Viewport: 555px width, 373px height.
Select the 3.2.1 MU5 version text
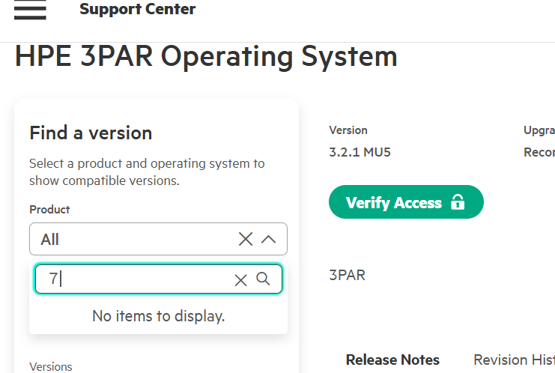point(360,152)
